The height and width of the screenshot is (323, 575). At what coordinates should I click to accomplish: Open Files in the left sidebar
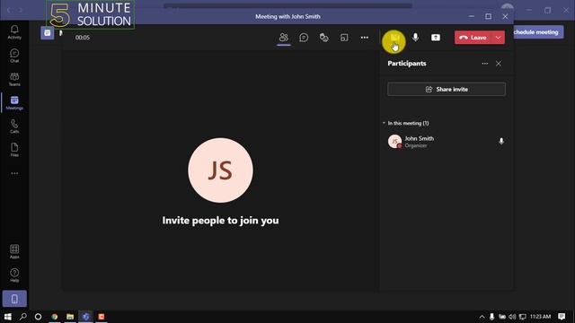(x=14, y=150)
